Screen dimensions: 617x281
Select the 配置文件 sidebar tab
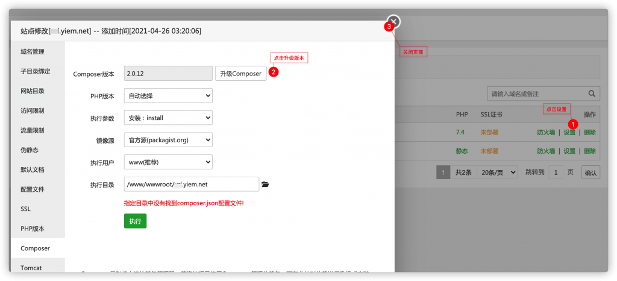click(x=38, y=189)
